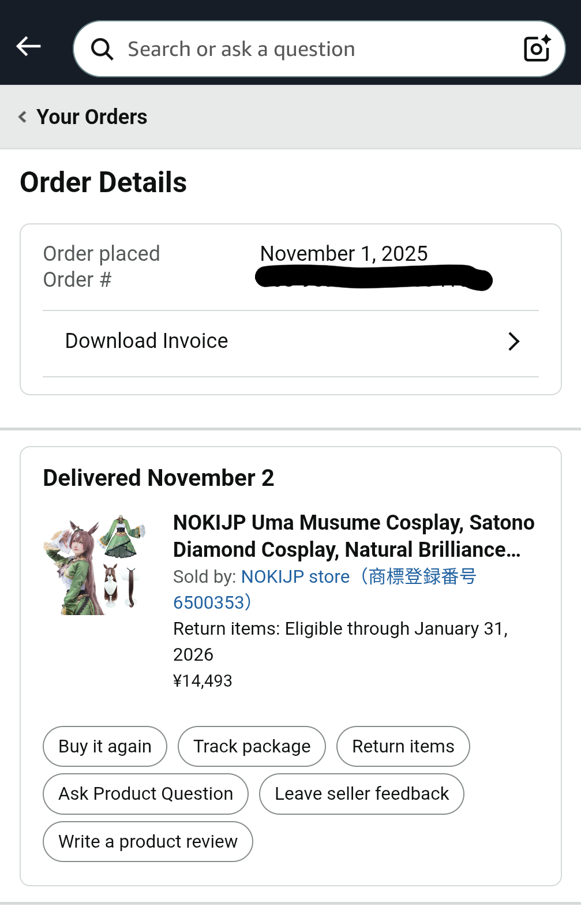The width and height of the screenshot is (581, 914).
Task: Tap the search magnifier icon
Action: 102,49
